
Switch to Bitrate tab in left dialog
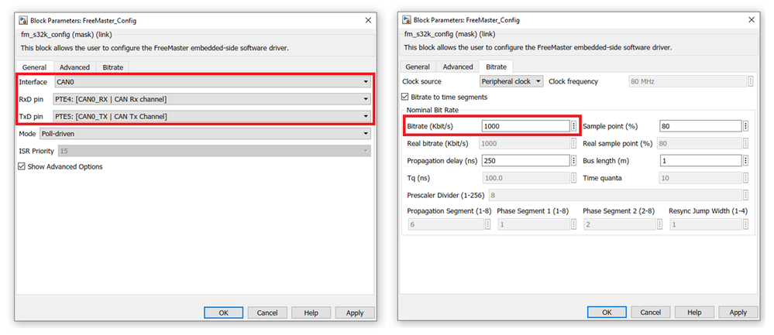click(113, 67)
